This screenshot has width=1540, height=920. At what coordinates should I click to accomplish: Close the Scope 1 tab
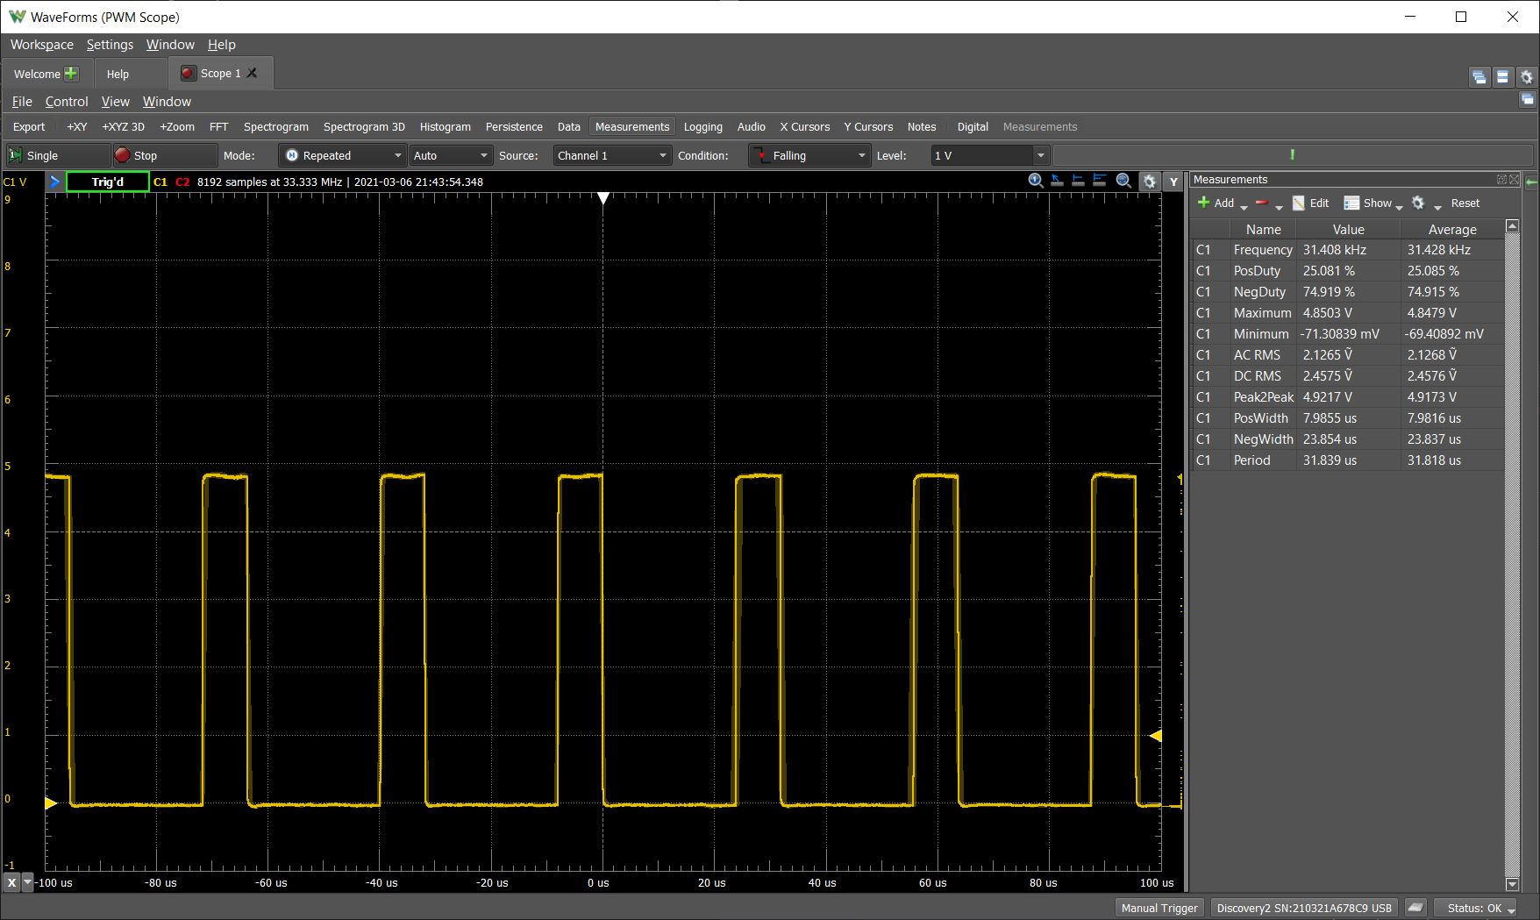tap(252, 73)
